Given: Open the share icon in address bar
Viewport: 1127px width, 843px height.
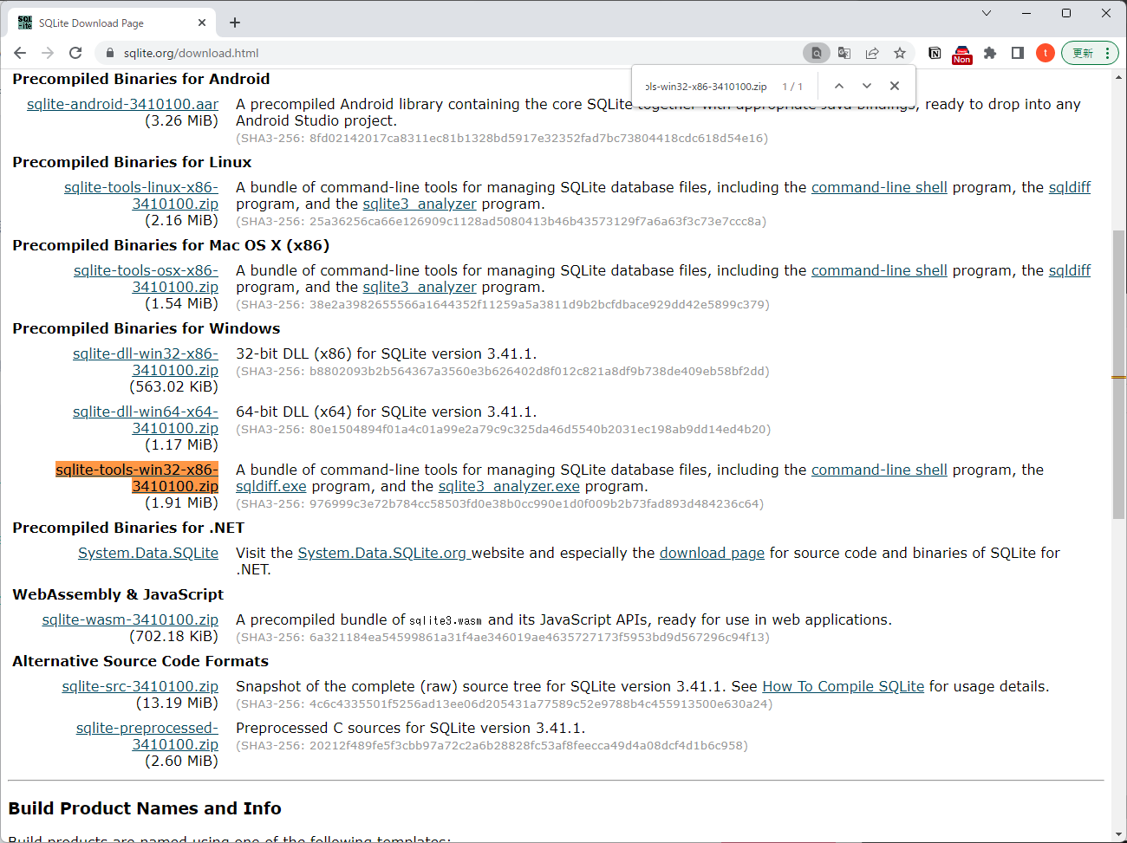Looking at the screenshot, I should click(872, 53).
